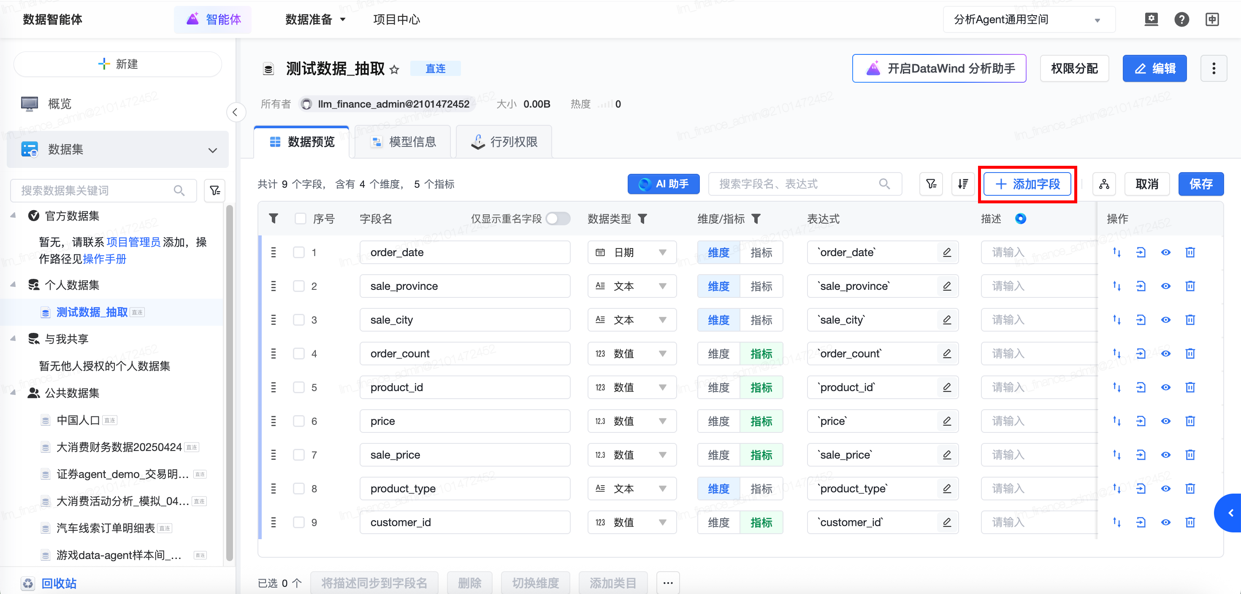Open the hierarchy structure icon near 取消
Viewport: 1241px width, 594px height.
(1104, 184)
